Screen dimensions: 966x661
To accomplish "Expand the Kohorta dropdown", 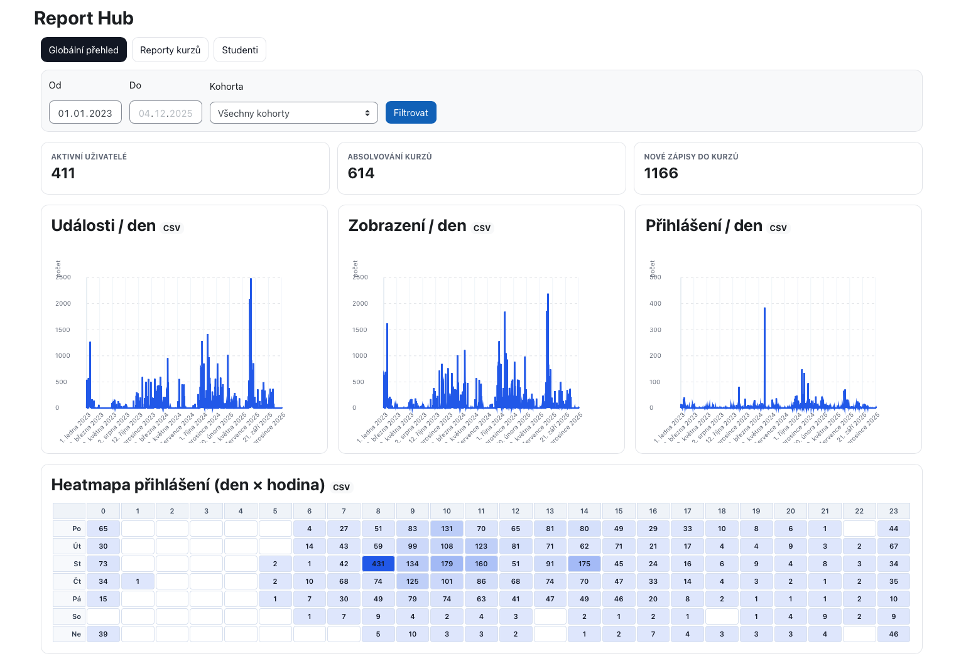I will click(293, 114).
